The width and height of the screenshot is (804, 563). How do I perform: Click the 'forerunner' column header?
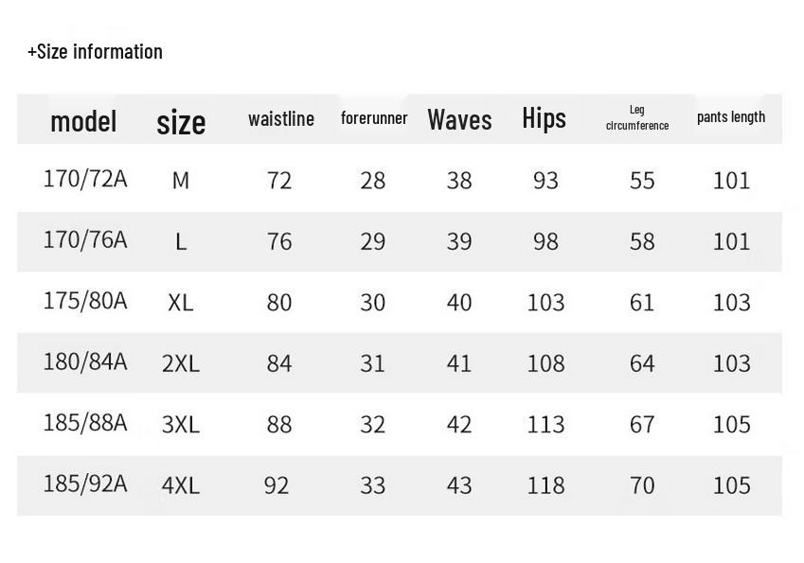coord(374,118)
